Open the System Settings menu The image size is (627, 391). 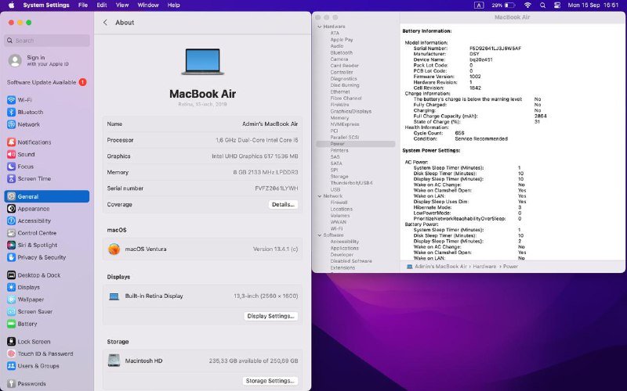tap(46, 5)
